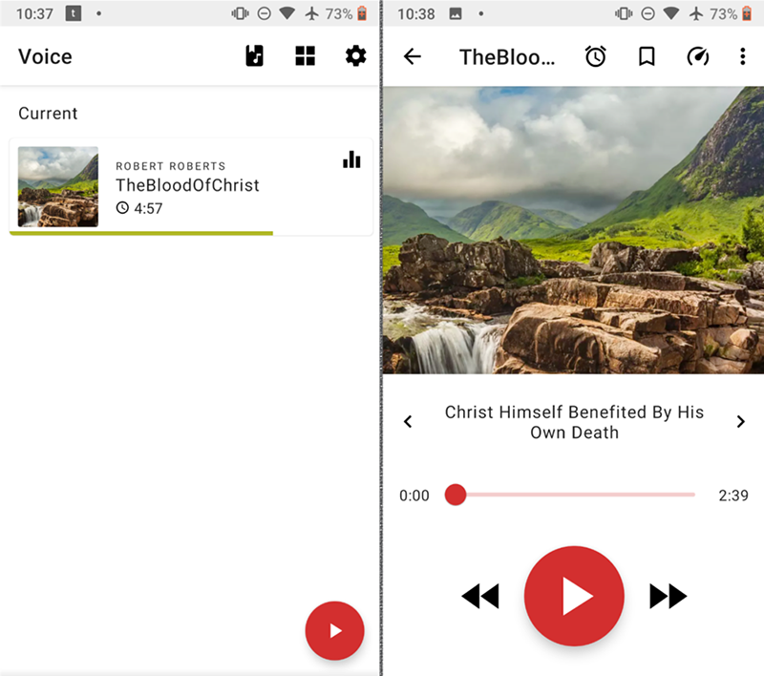Open chapter list from chapter title

[574, 422]
